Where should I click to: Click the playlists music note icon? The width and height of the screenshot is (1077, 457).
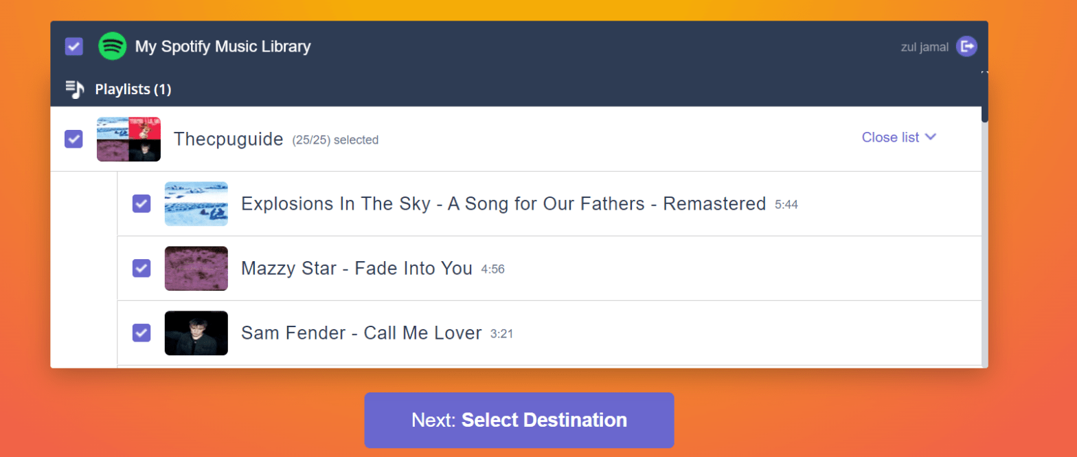click(x=74, y=89)
